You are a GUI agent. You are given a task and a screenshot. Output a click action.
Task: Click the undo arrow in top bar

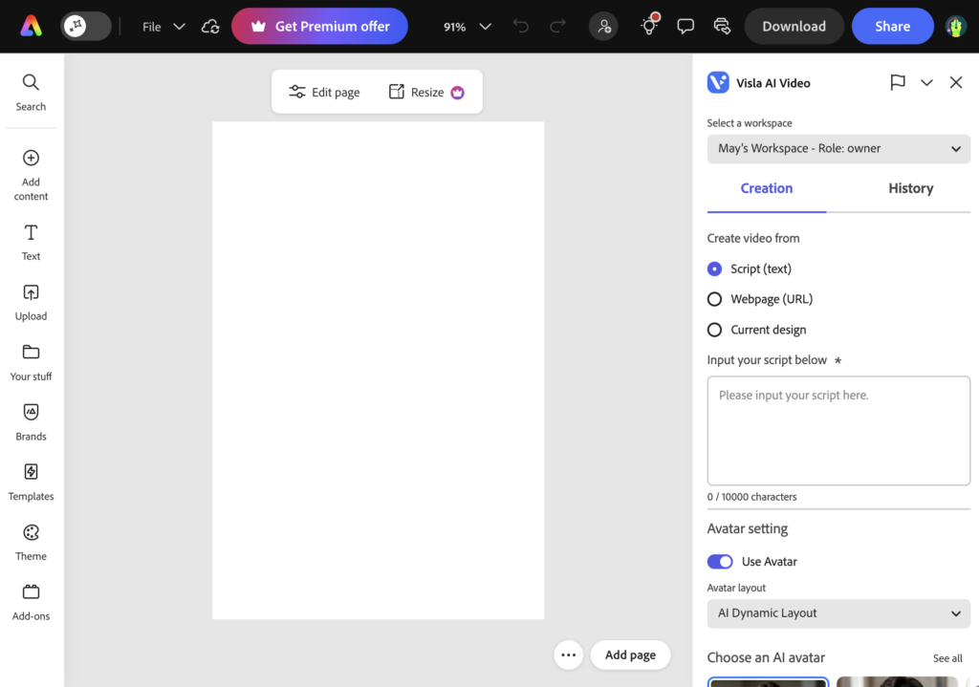click(x=521, y=27)
